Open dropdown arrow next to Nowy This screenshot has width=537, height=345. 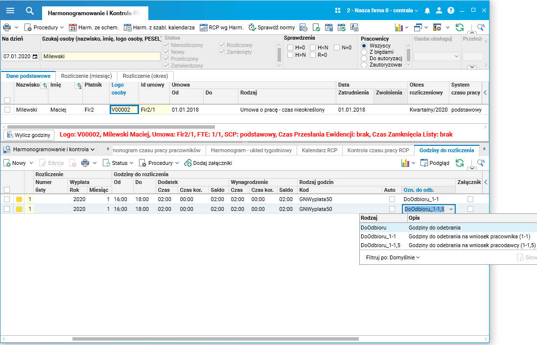tap(31, 163)
